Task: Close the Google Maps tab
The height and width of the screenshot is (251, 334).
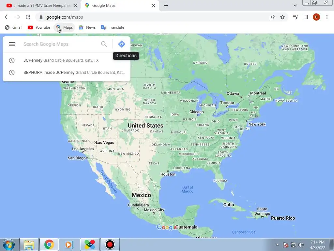Action: [x=154, y=6]
